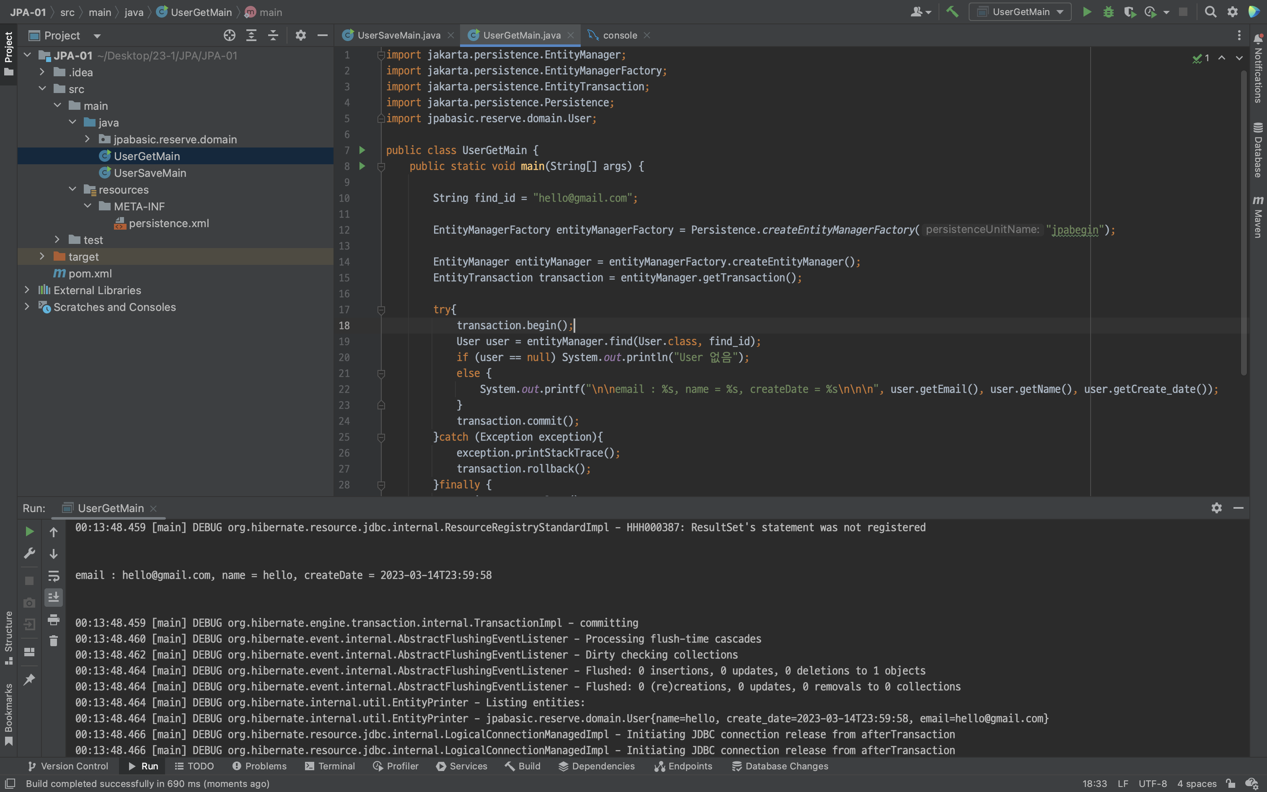Click Collapse All icon in Project panel
This screenshot has height=792, width=1267.
coord(273,35)
